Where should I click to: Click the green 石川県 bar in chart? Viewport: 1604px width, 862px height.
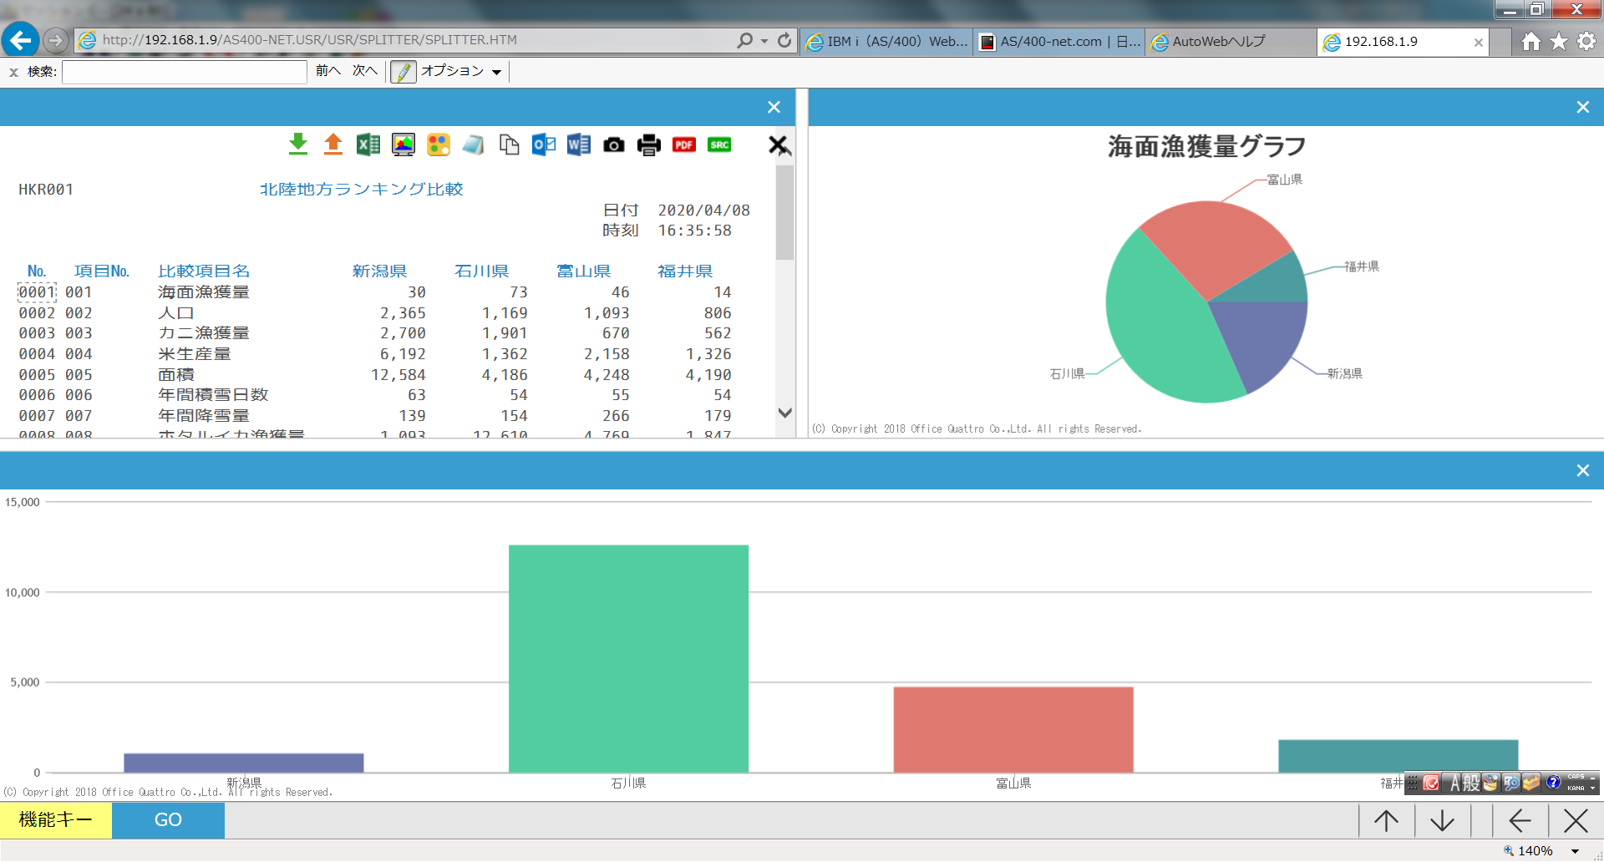628,658
